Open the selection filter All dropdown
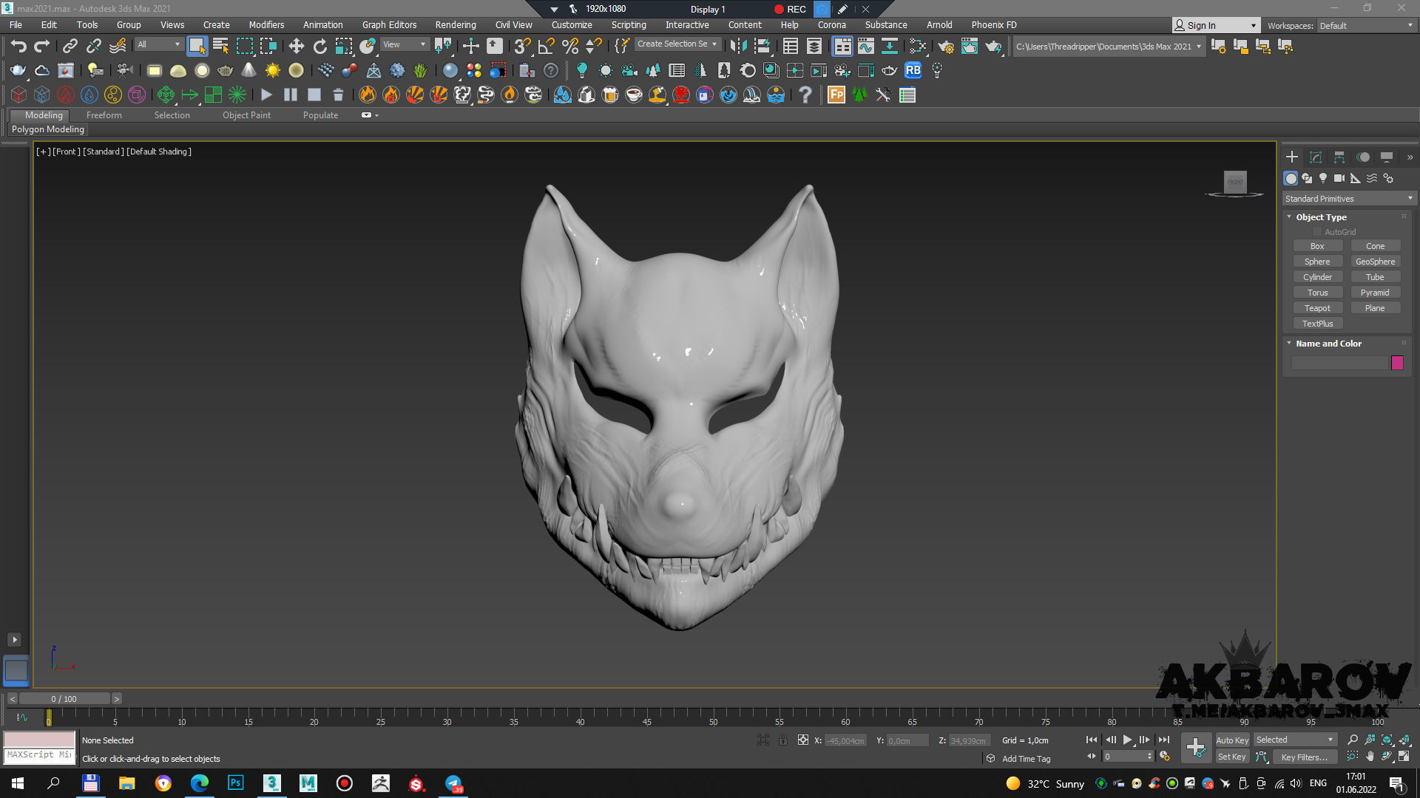 tap(158, 44)
